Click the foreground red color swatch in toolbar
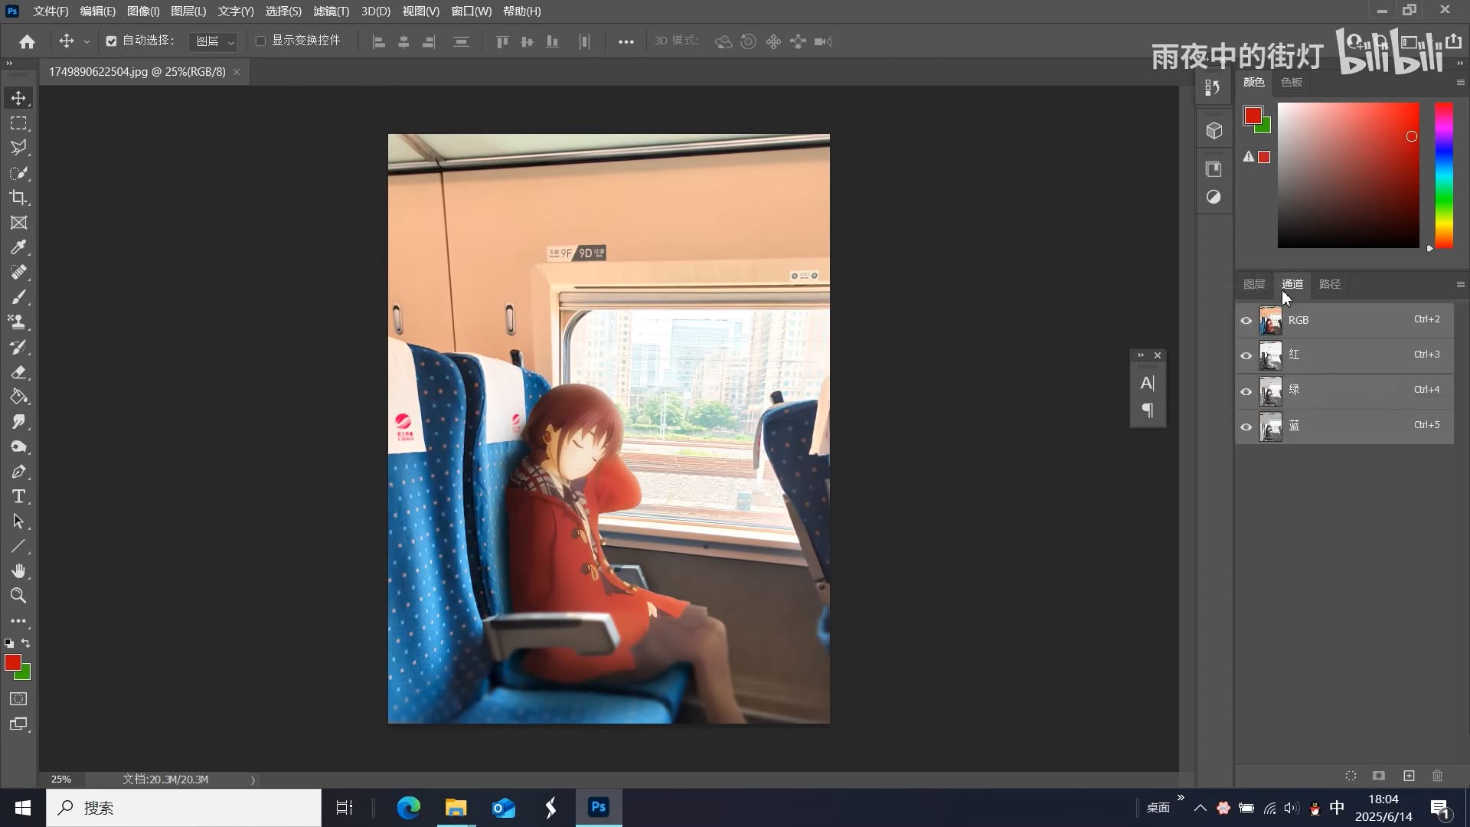The image size is (1470, 827). [x=12, y=663]
